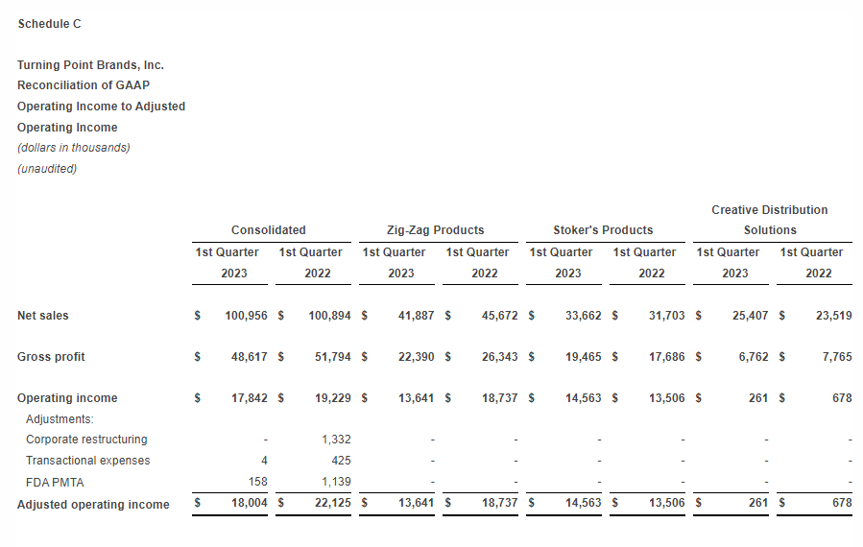
Task: Select the Zig-Zag Products column header
Action: pyautogui.click(x=435, y=230)
